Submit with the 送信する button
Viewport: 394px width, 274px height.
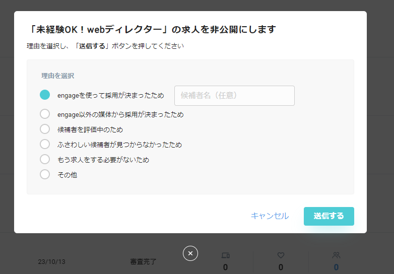click(329, 216)
